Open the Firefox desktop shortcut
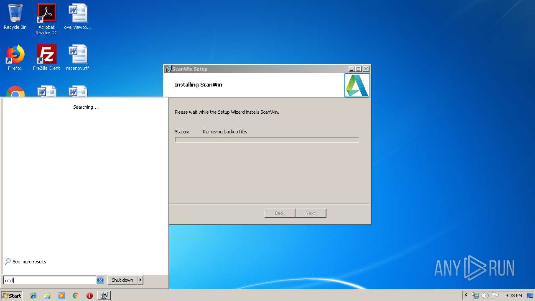Screen dimensions: 535x301 coord(15,58)
